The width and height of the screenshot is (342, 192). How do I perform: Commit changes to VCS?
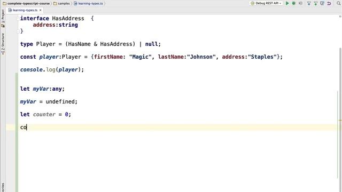click(316, 3)
